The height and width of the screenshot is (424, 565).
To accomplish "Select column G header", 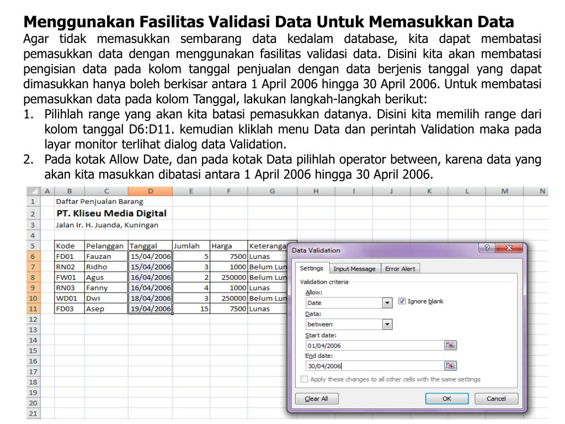I will [x=273, y=191].
